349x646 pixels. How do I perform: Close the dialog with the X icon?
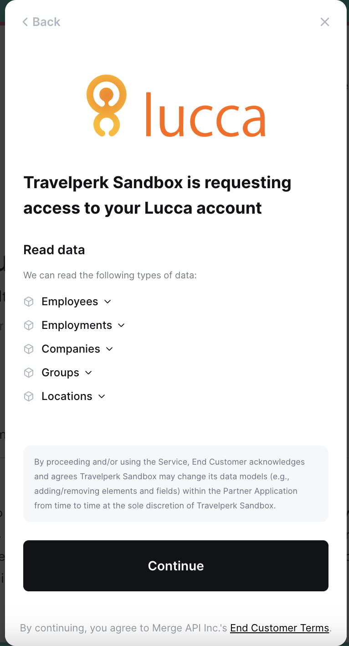tap(324, 22)
